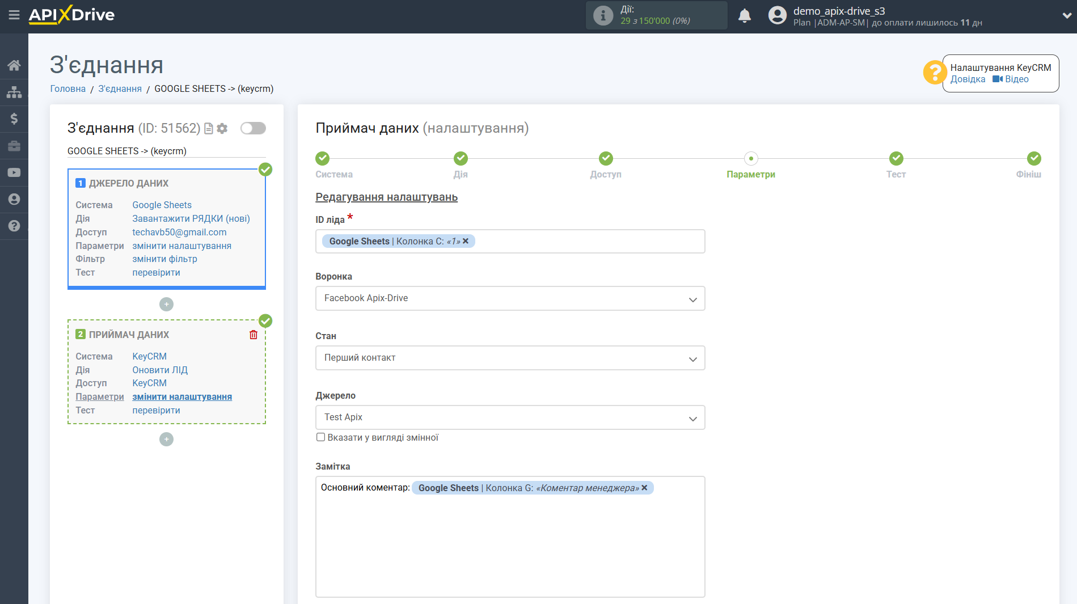This screenshot has height=604, width=1077.
Task: Click receiver access KeyCRM link
Action: 149,383
